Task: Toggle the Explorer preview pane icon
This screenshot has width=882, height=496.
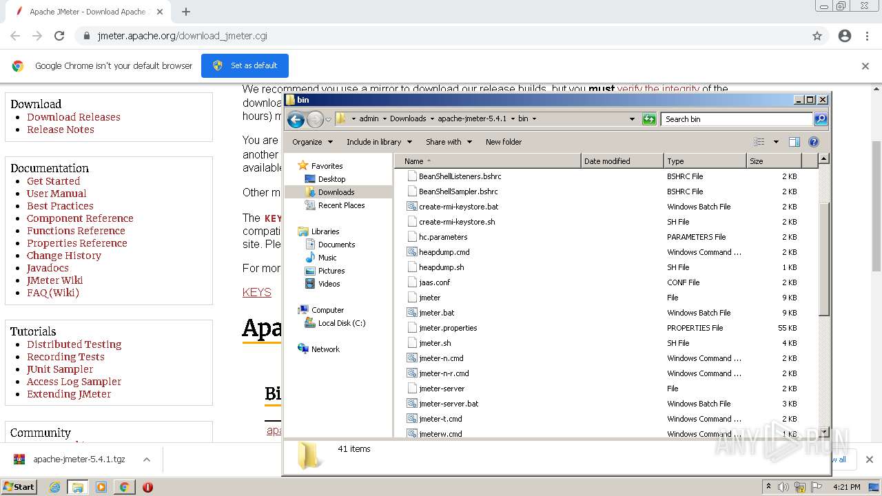Action: tap(794, 142)
